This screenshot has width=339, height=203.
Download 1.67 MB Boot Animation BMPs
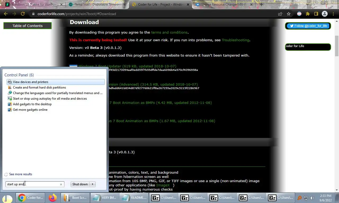[162, 121]
